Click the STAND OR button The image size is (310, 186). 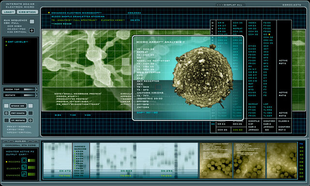(x=18, y=106)
